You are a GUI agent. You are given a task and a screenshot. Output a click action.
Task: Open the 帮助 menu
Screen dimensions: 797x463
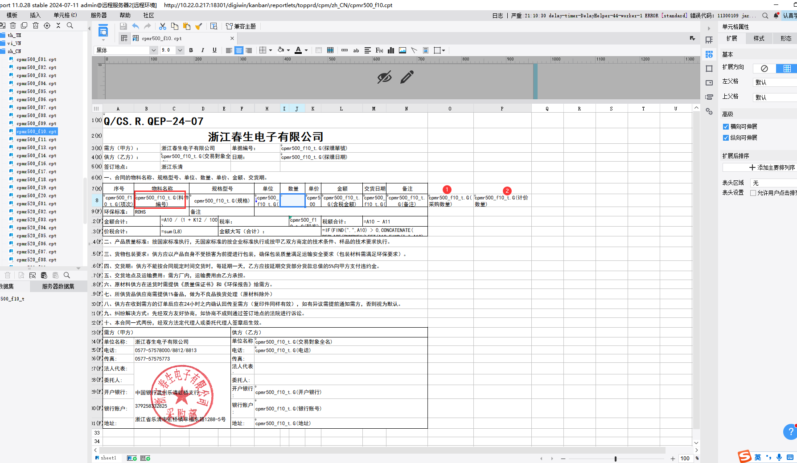[125, 15]
